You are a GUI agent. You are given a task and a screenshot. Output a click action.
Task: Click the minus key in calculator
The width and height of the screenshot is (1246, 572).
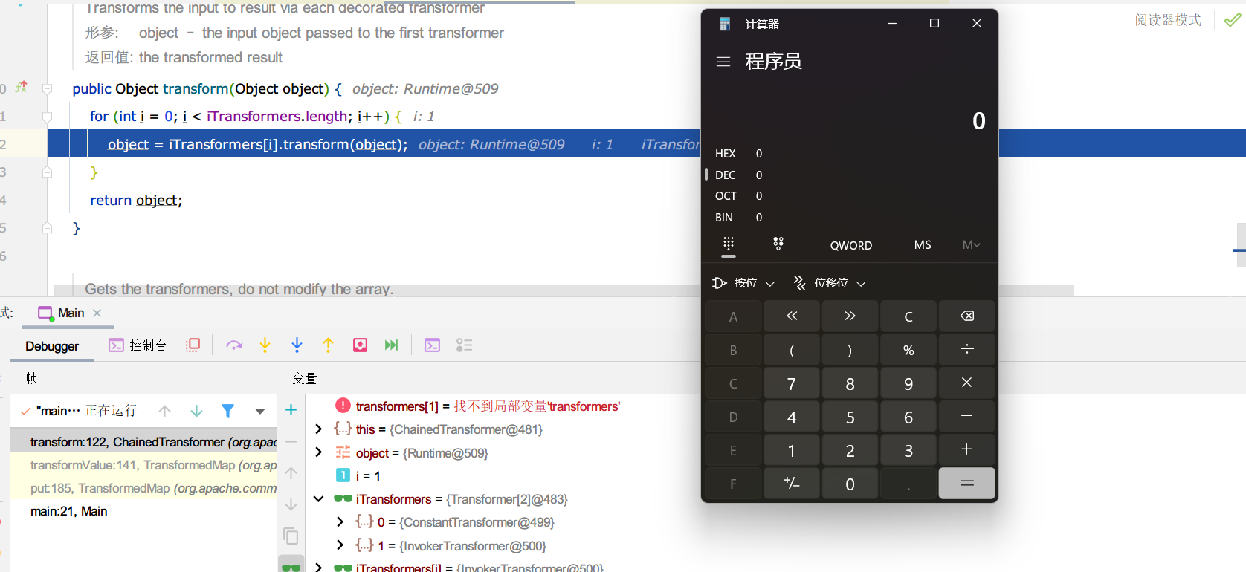tap(966, 416)
